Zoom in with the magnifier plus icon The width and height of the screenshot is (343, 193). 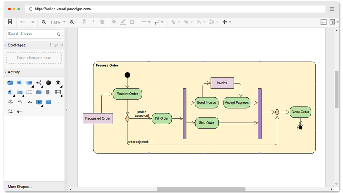[x=72, y=22]
